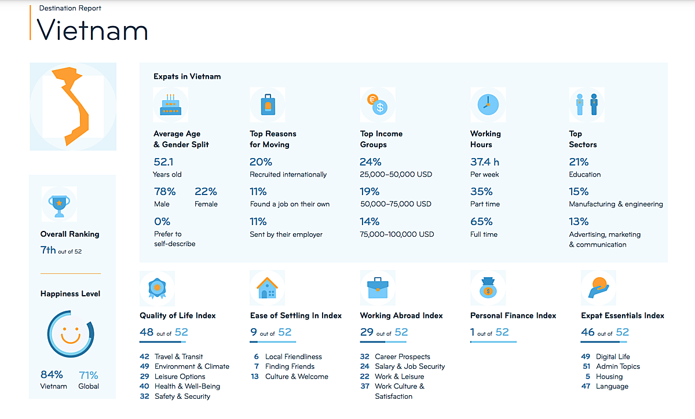Screen dimensions: 695x419
Task: Click the smiley Happiness Level ring chart
Action: tap(70, 335)
